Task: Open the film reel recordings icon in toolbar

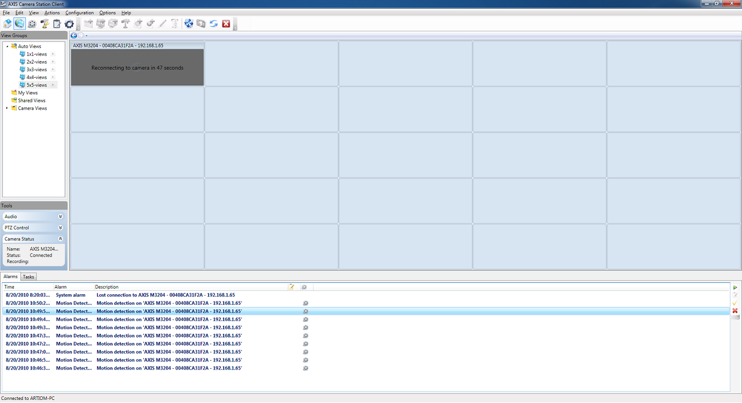Action: 32,23
